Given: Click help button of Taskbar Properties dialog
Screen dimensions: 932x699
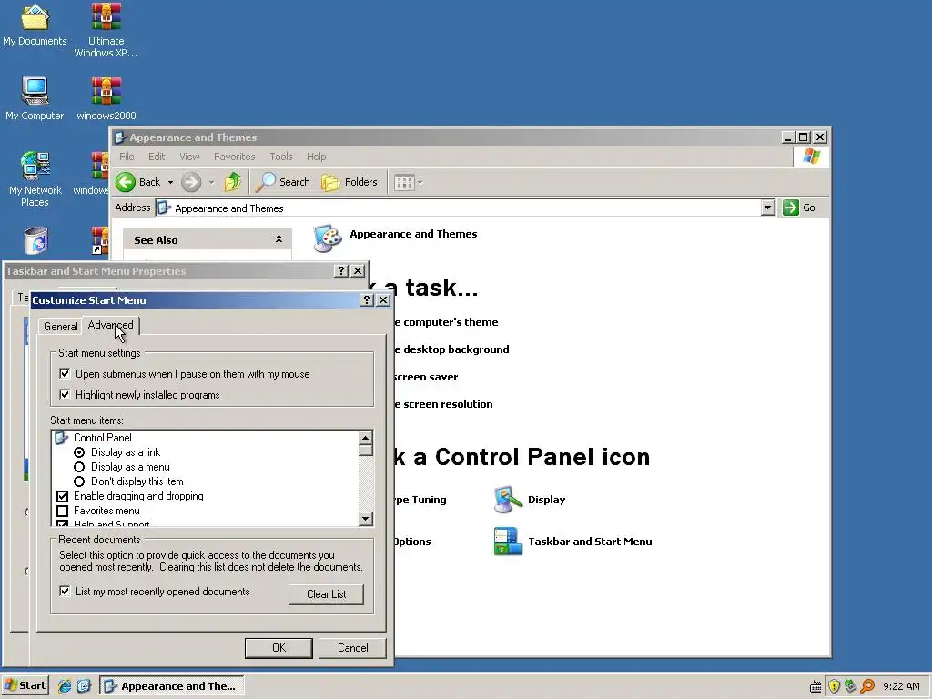Looking at the screenshot, I should click(x=340, y=271).
